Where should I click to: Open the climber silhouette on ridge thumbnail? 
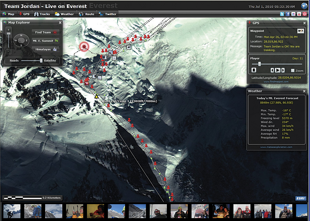tap(12, 211)
